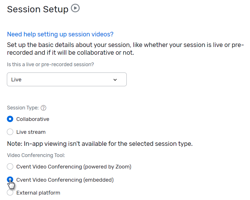Viewport: 250px width, 200px height.
Task: Click the play video icon beside Session Setup
Action: coord(75,9)
